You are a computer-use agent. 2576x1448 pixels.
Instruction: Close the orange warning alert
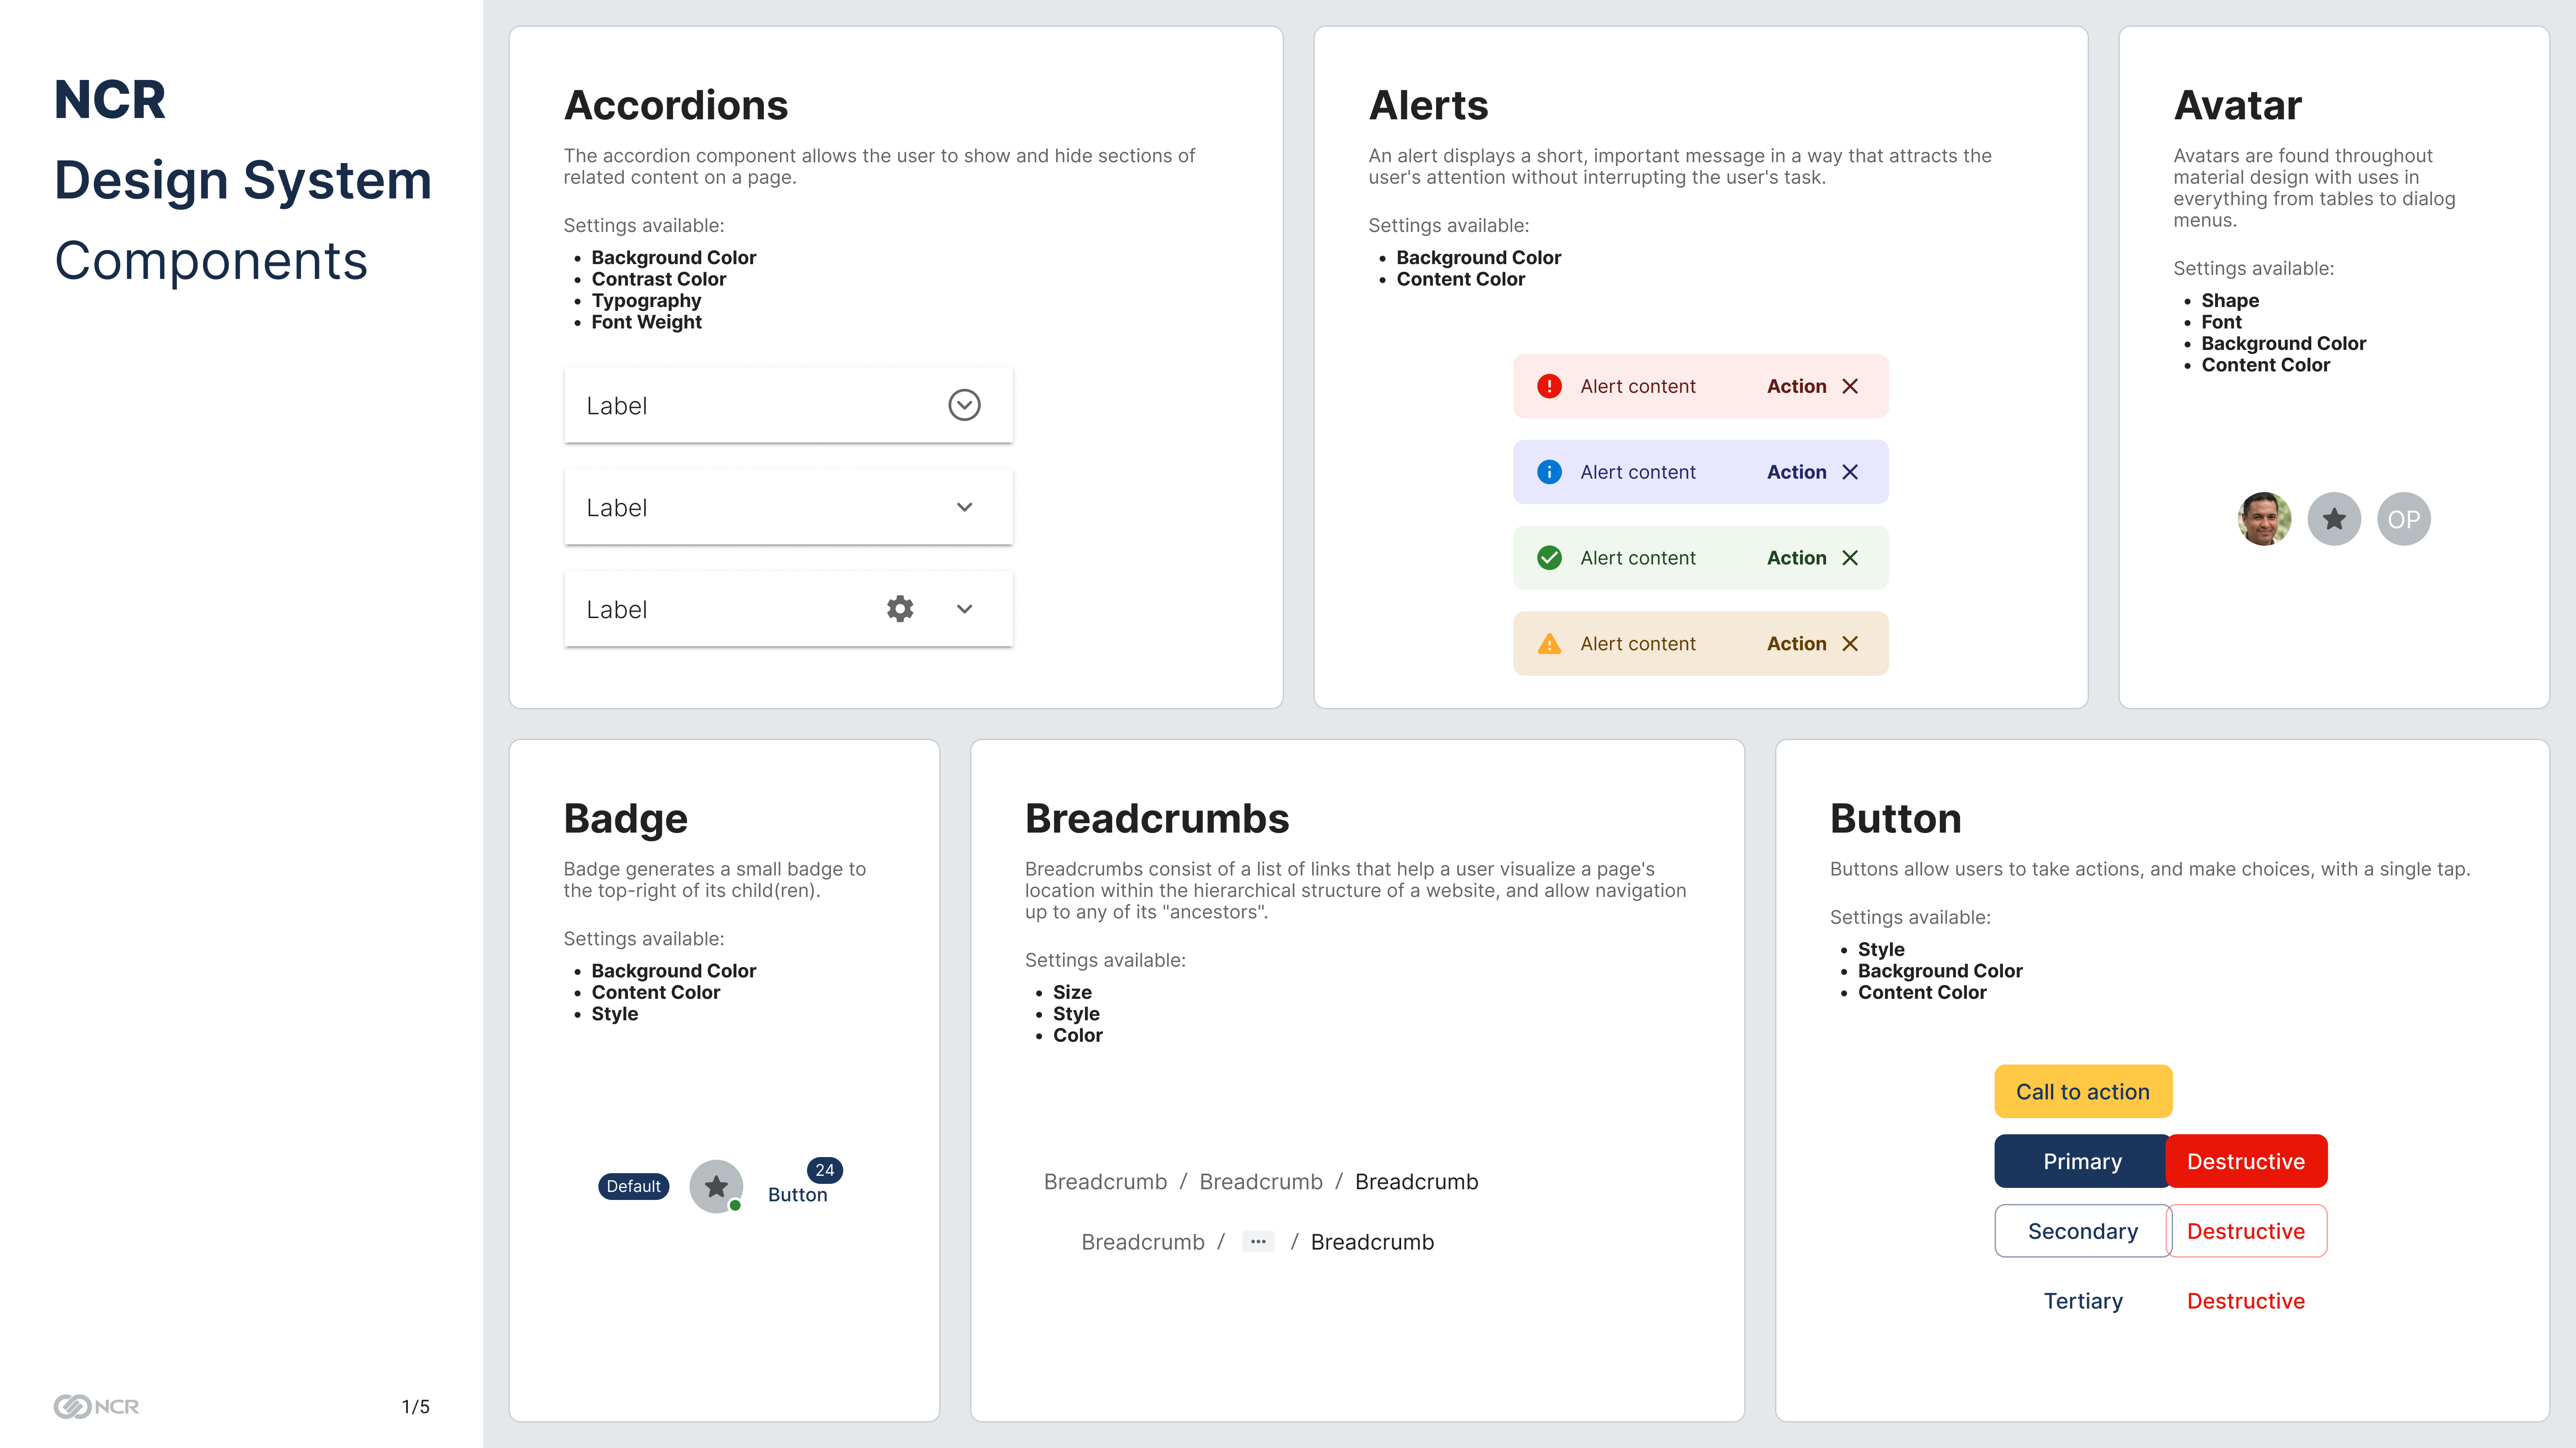coord(1850,644)
